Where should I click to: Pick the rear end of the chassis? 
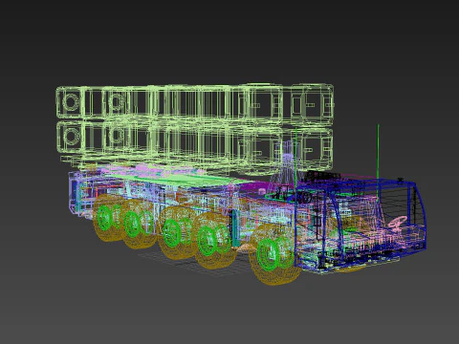76,193
